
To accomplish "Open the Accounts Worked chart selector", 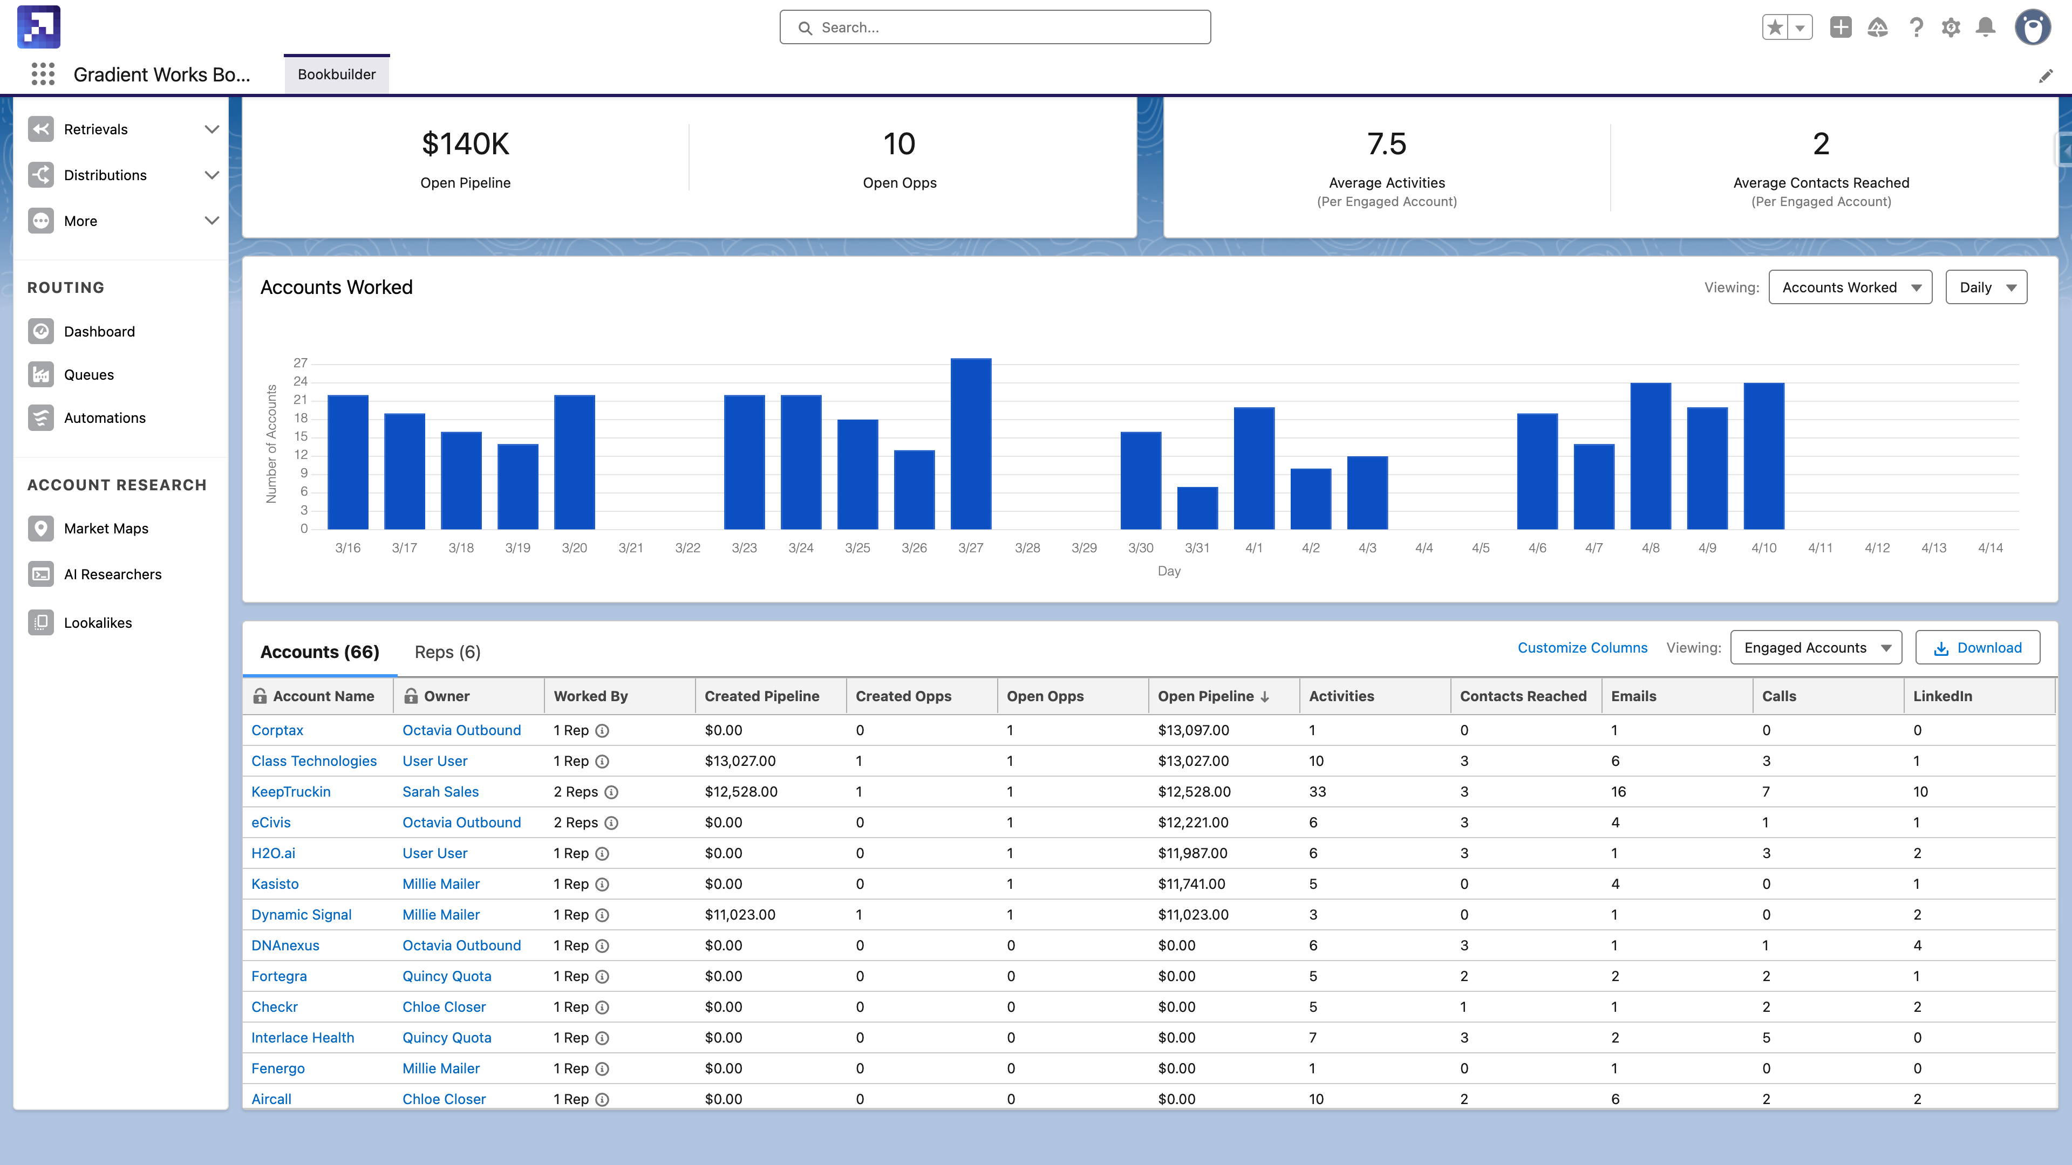I will [1850, 286].
